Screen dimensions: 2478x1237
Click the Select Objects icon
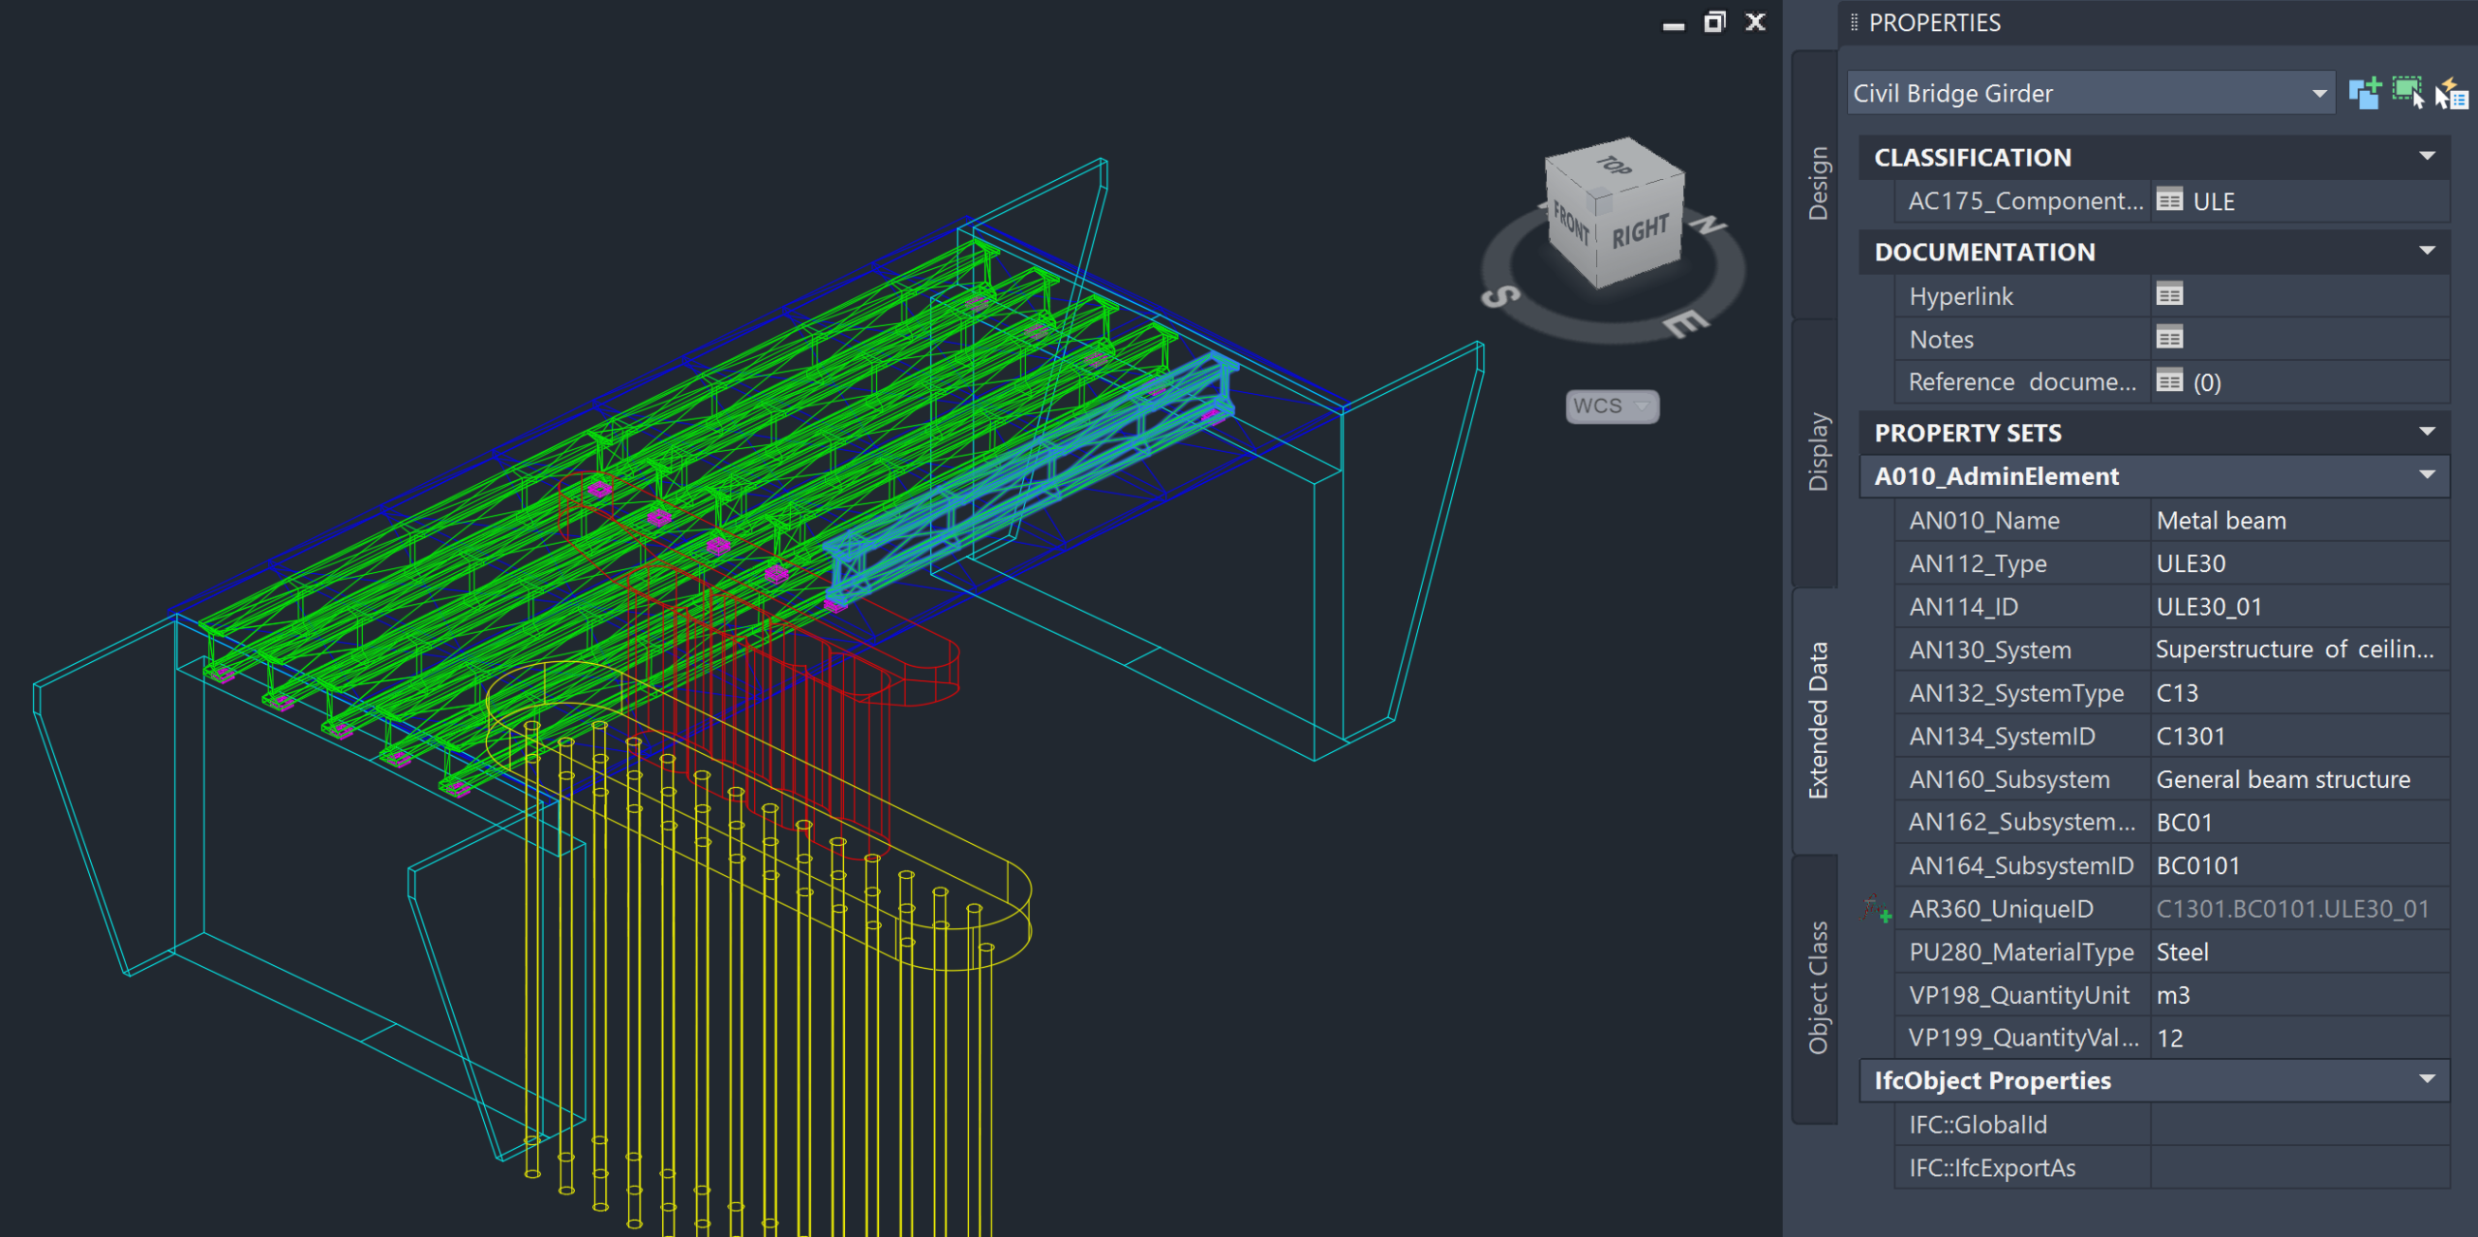(x=2407, y=94)
